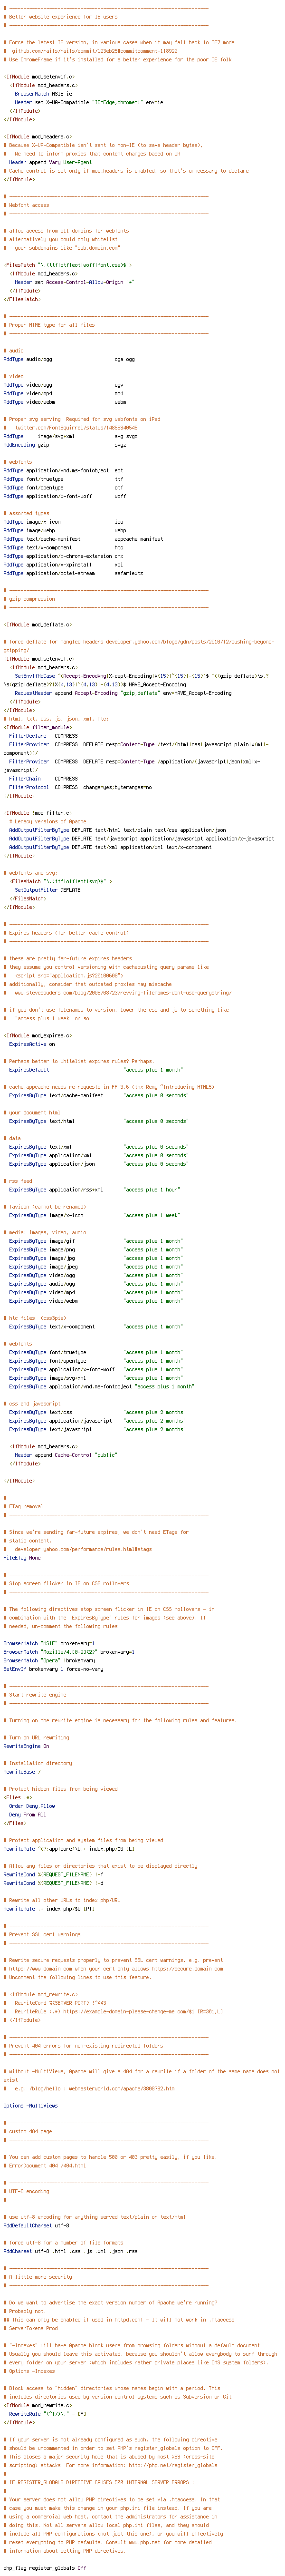Click the 'RewriteRule .* index.php/$0 [PT]' line
Screen dimensions: 285x2576
pyautogui.click(x=49, y=1908)
